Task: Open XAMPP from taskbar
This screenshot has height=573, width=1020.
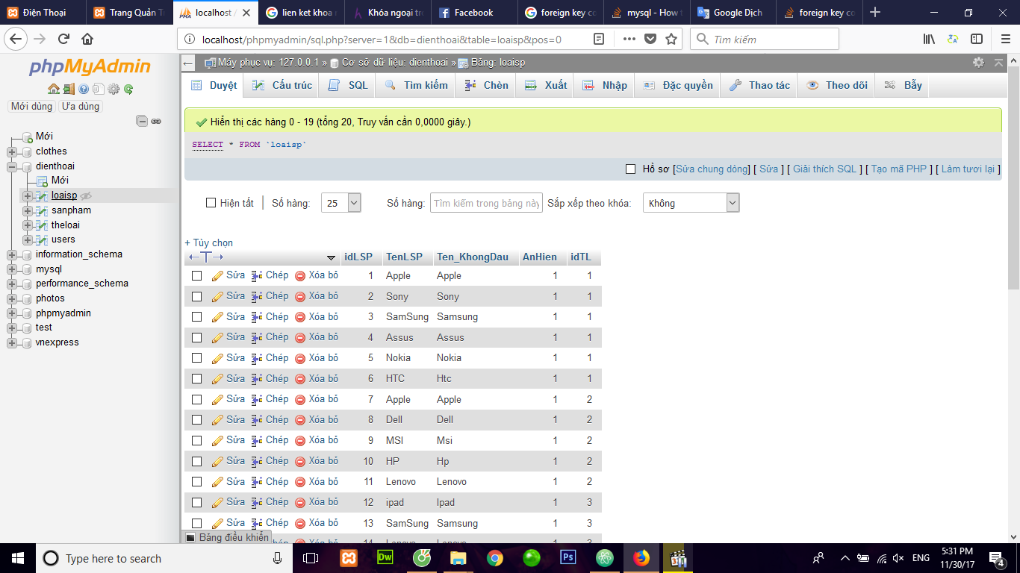Action: tap(349, 557)
